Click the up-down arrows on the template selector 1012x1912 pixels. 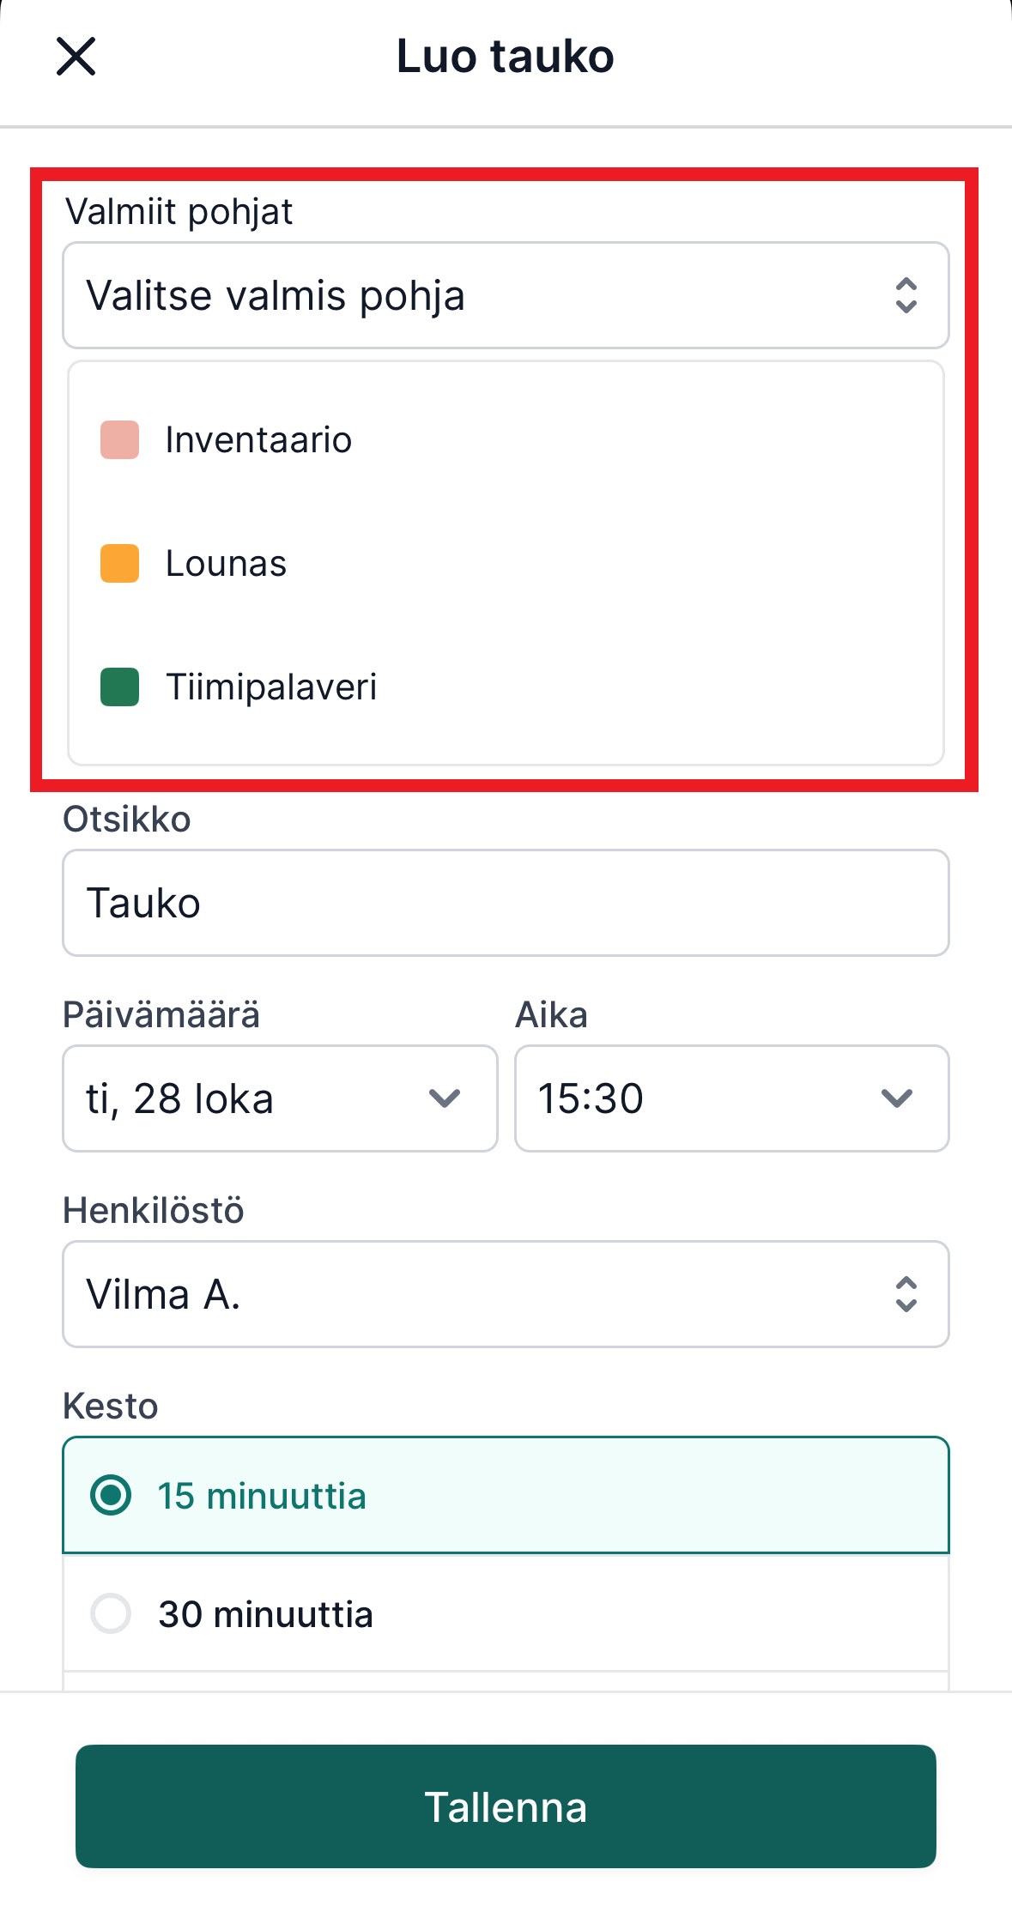[908, 295]
